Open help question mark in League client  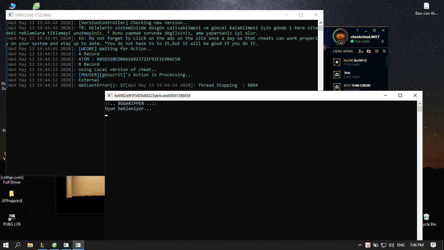(x=357, y=30)
